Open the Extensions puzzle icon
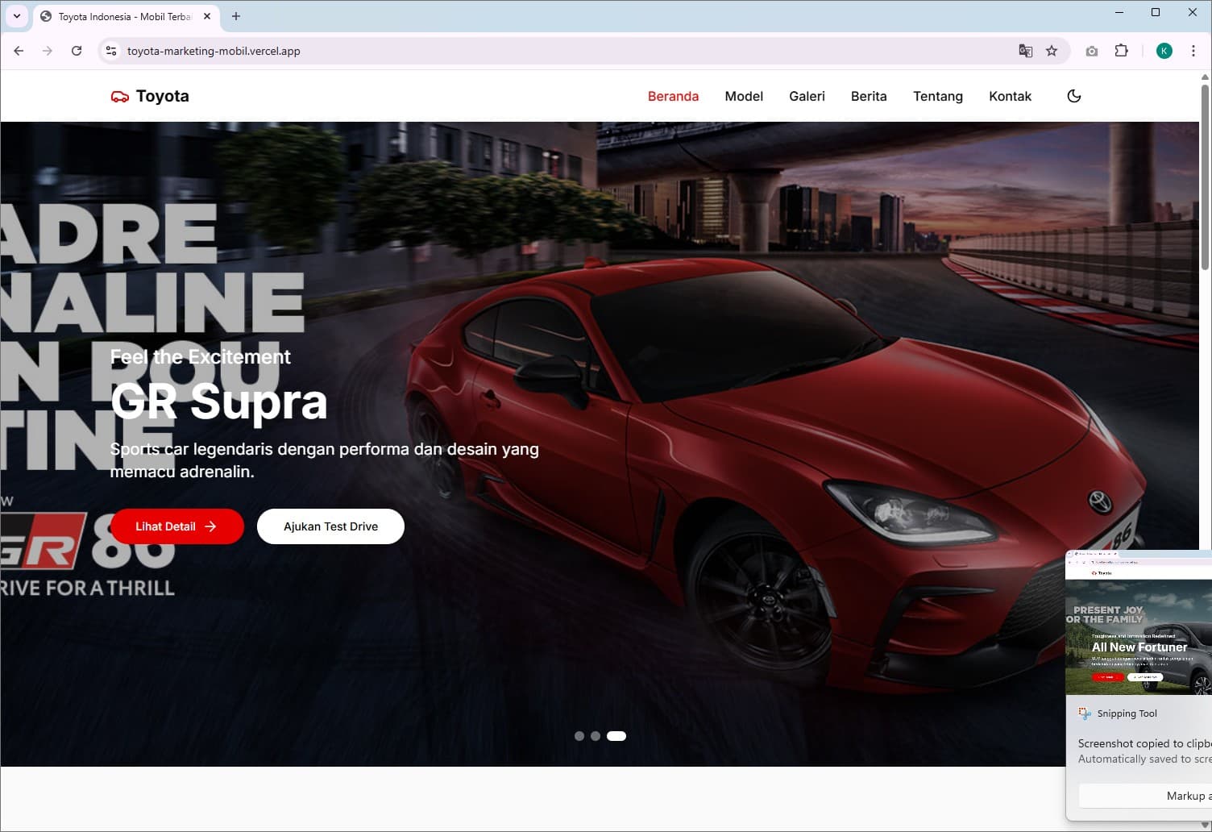 (x=1121, y=51)
